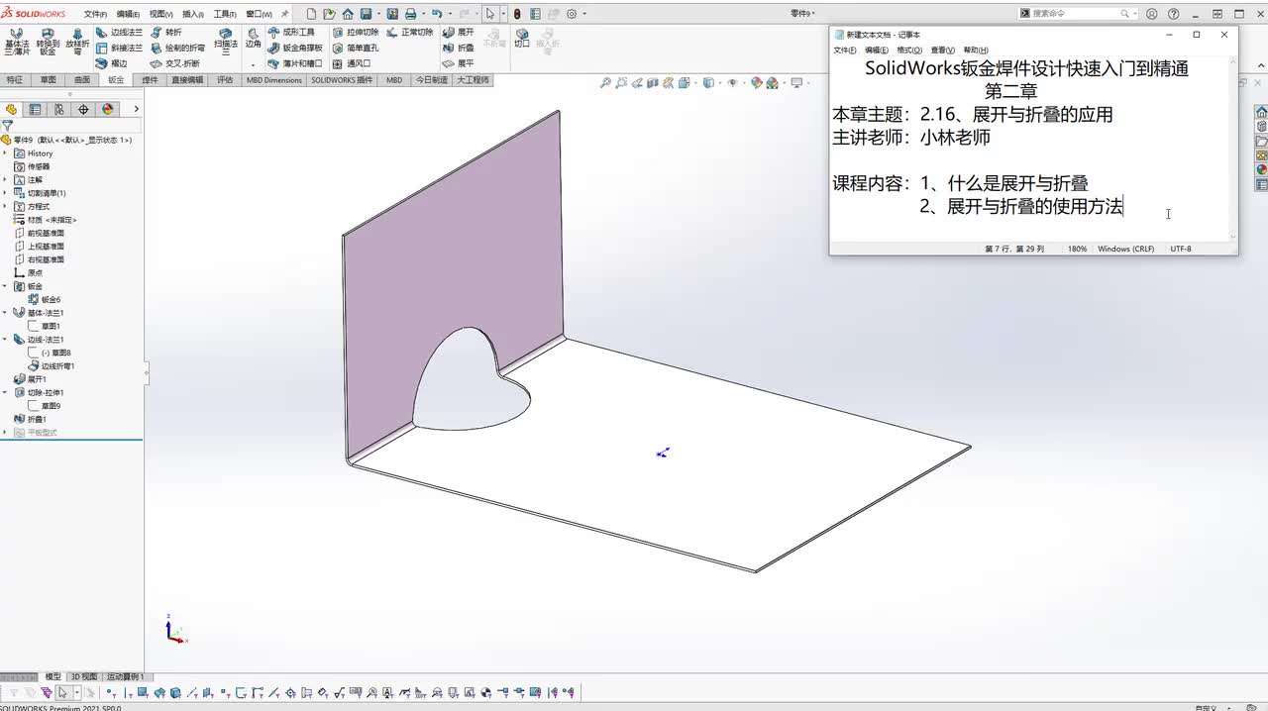Collapse the 基体-法兰1 feature node
The image size is (1268, 711).
point(6,313)
